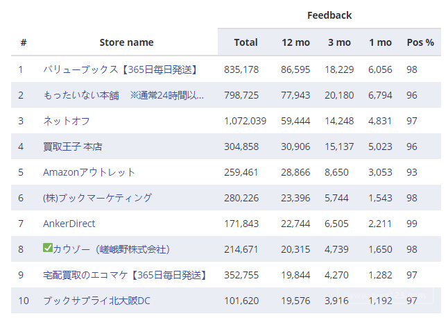Click the 1 mo value 3,053
Viewport: 448px width, 318px height.
(x=380, y=172)
